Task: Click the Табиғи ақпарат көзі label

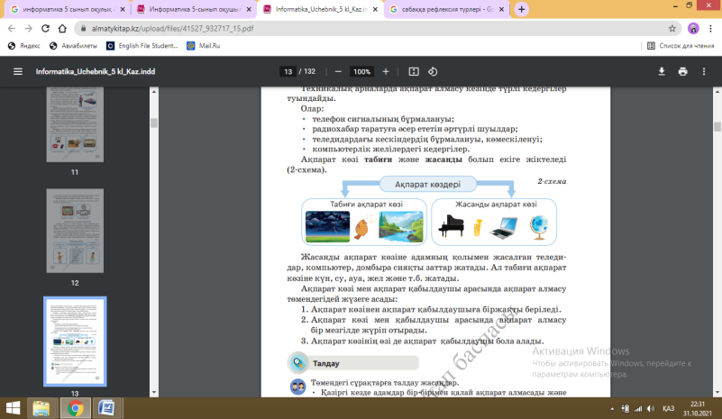Action: (366, 204)
